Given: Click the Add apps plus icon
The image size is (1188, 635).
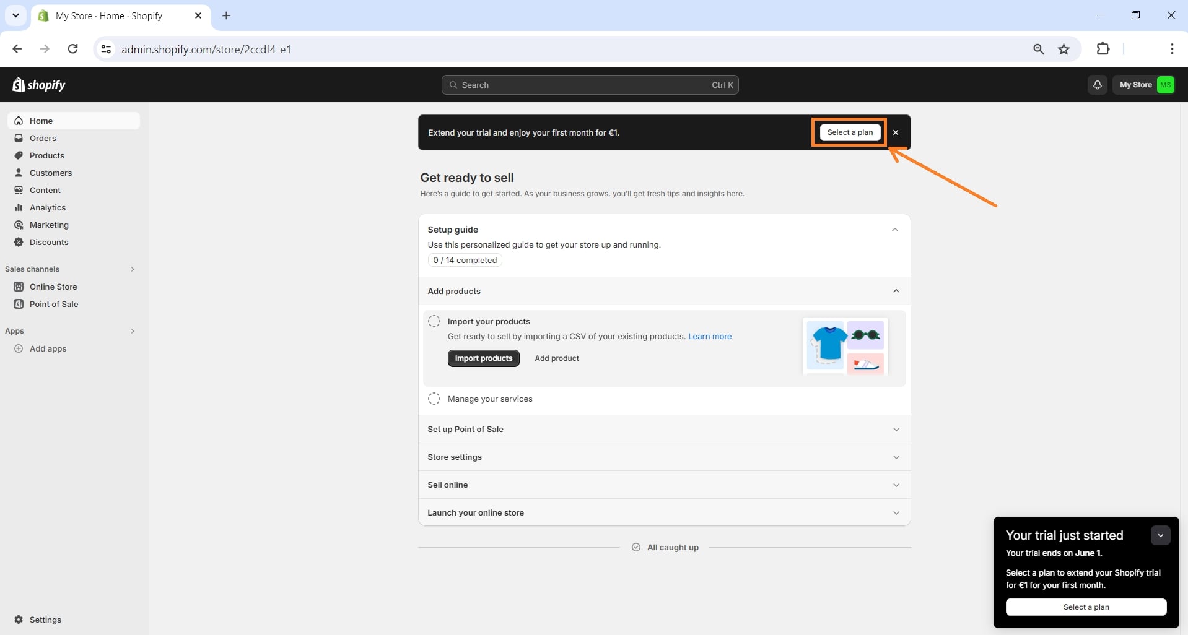Looking at the screenshot, I should 19,348.
